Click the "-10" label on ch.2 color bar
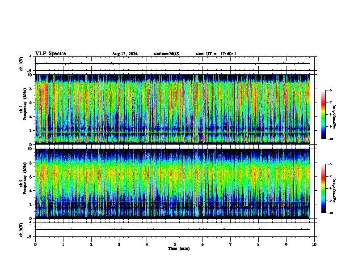 pos(330,213)
